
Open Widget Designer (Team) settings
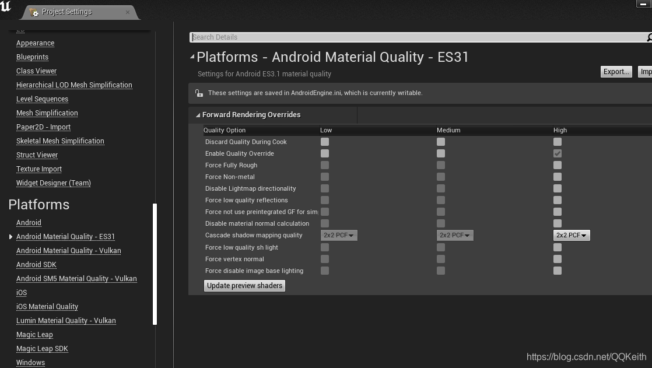[54, 183]
